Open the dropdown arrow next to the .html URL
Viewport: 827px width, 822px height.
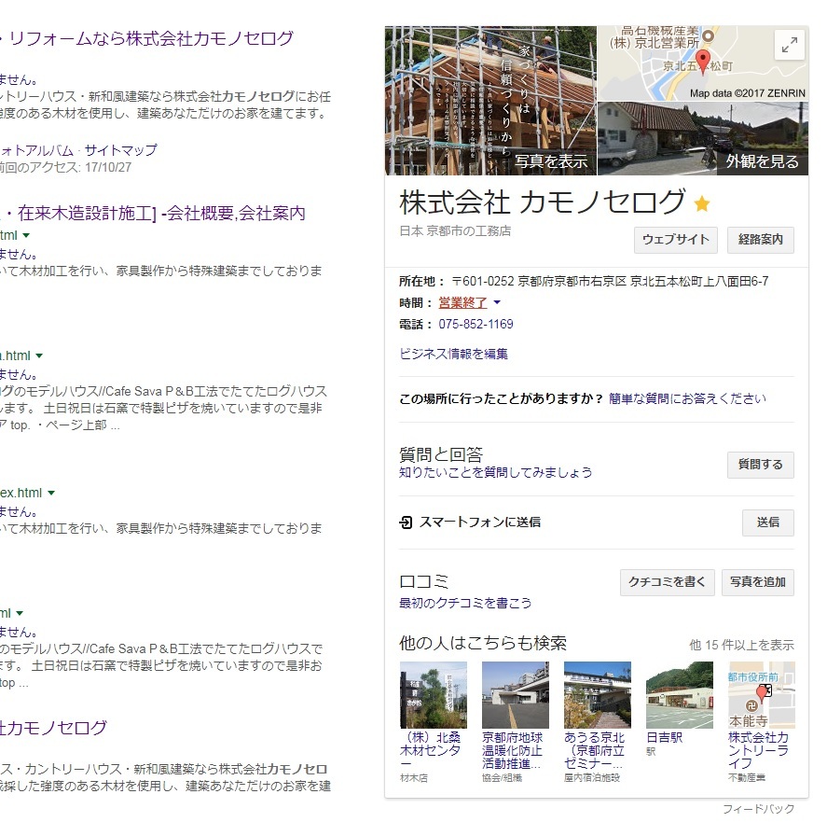coord(39,355)
